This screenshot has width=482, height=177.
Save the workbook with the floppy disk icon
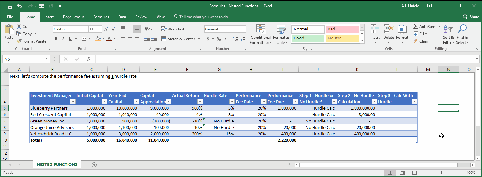pos(10,6)
